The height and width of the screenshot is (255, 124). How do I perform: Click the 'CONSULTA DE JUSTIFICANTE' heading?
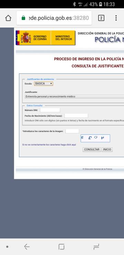(98, 66)
